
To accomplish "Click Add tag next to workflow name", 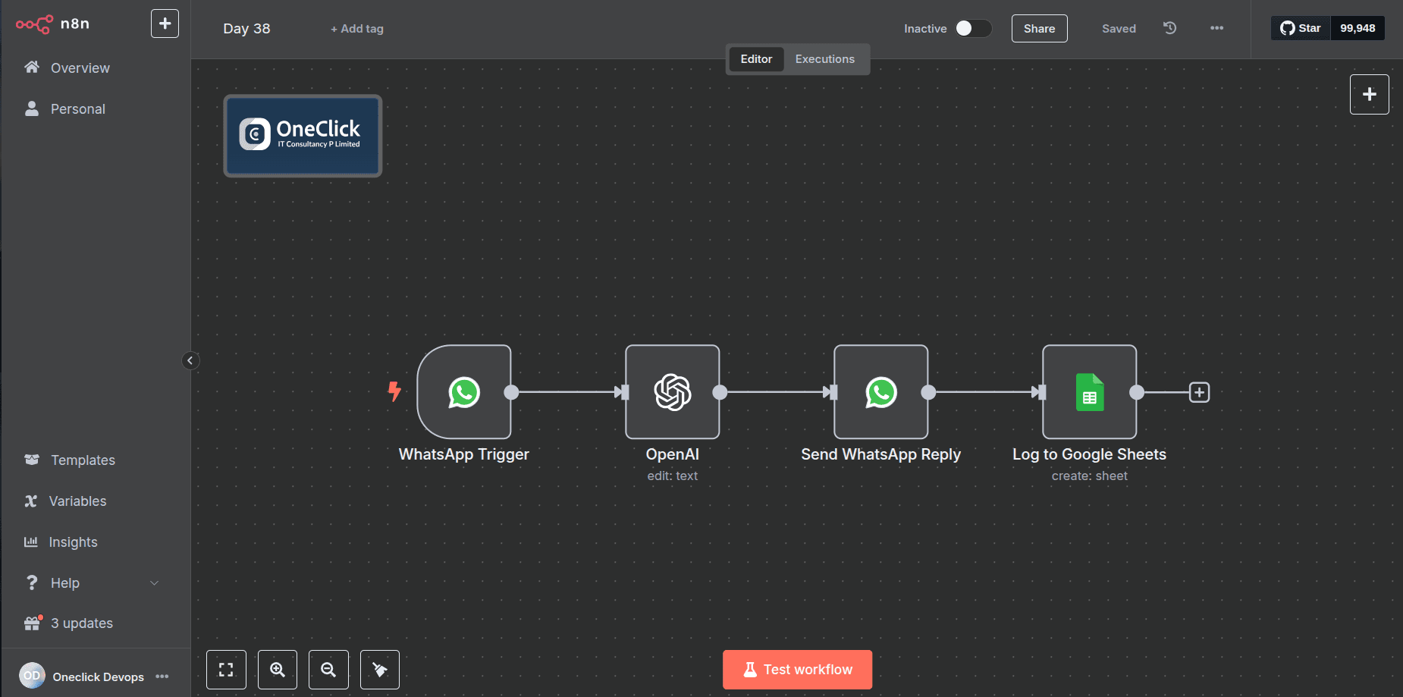I will (x=357, y=29).
